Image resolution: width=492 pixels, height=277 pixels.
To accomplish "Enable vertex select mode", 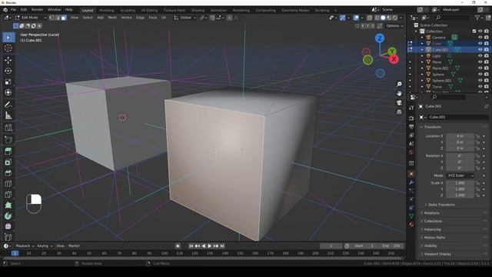I will click(x=52, y=18).
